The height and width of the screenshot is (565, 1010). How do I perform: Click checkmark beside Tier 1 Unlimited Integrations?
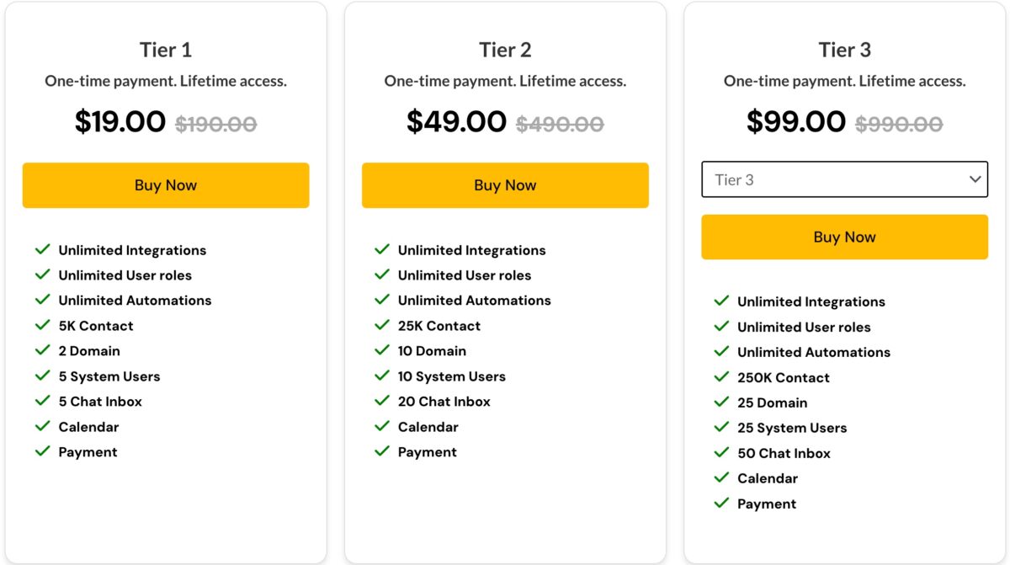[x=43, y=249]
